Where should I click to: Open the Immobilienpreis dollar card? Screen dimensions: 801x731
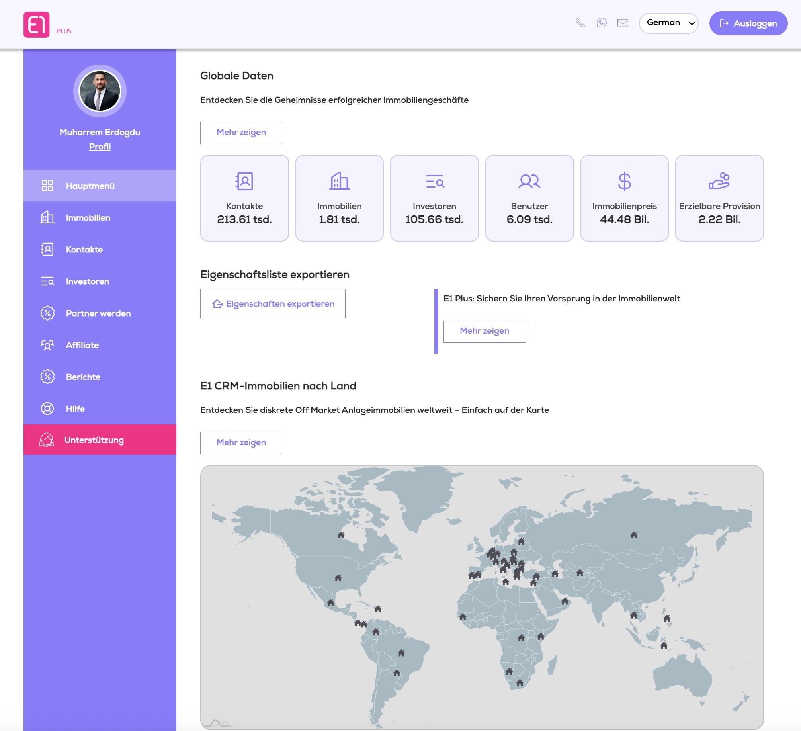click(x=624, y=198)
